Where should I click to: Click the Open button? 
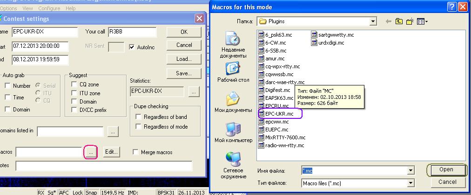[x=446, y=170]
